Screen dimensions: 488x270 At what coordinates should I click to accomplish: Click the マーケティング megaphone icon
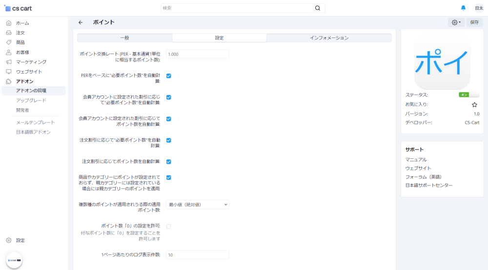pyautogui.click(x=9, y=62)
